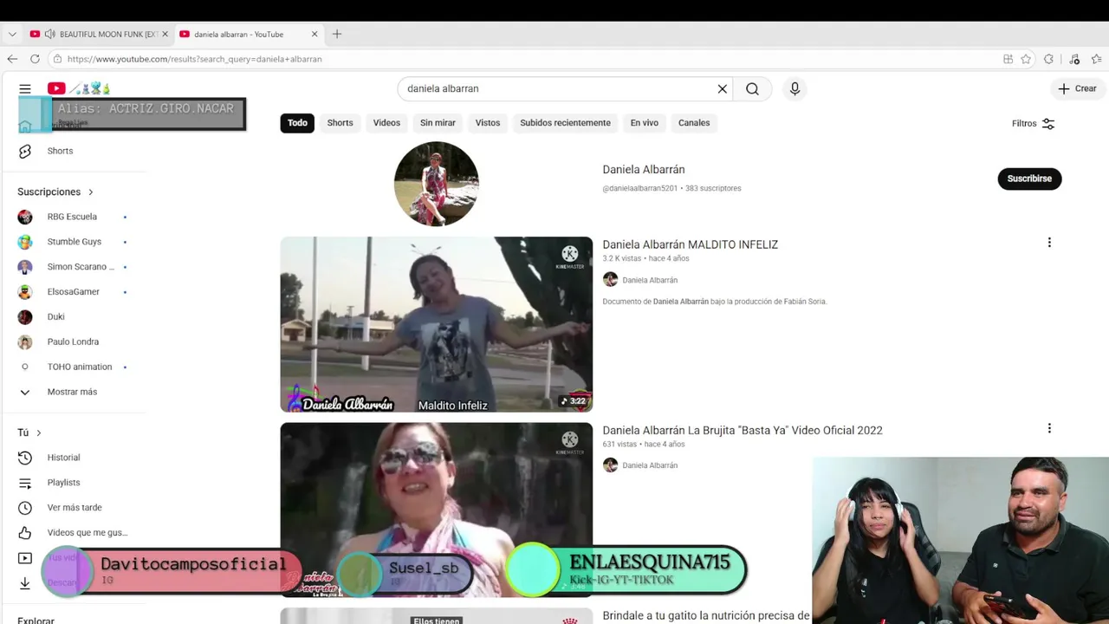
Task: Open Playlists icon in sidebar
Action: (25, 483)
